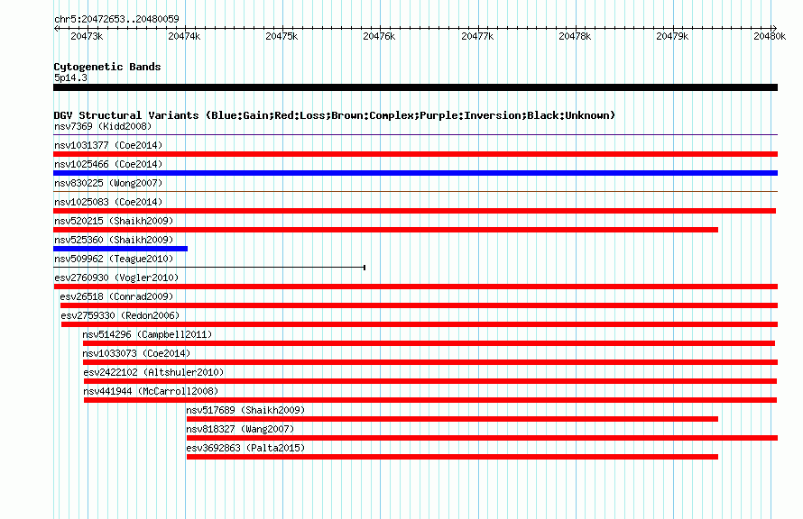Click the nsv1033073 (Coe2014) label
The height and width of the screenshot is (519, 803).
[136, 353]
